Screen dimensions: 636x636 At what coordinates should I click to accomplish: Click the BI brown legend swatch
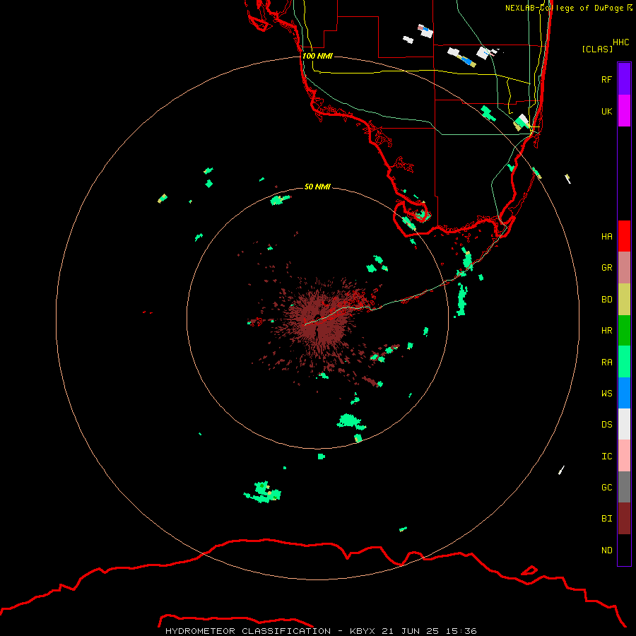[624, 519]
